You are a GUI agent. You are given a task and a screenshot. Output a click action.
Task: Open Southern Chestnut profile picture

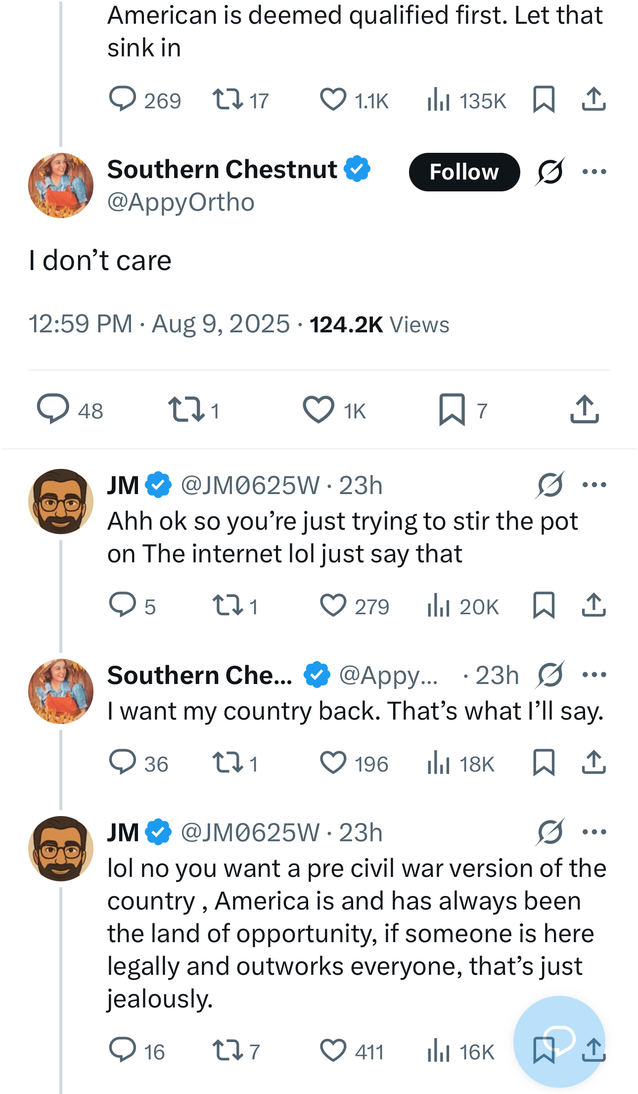(x=61, y=185)
